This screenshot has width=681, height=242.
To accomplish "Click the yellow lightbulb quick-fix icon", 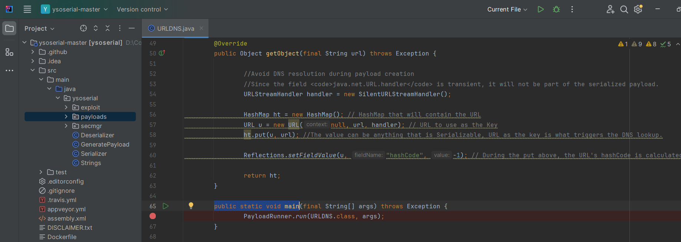I will point(191,206).
